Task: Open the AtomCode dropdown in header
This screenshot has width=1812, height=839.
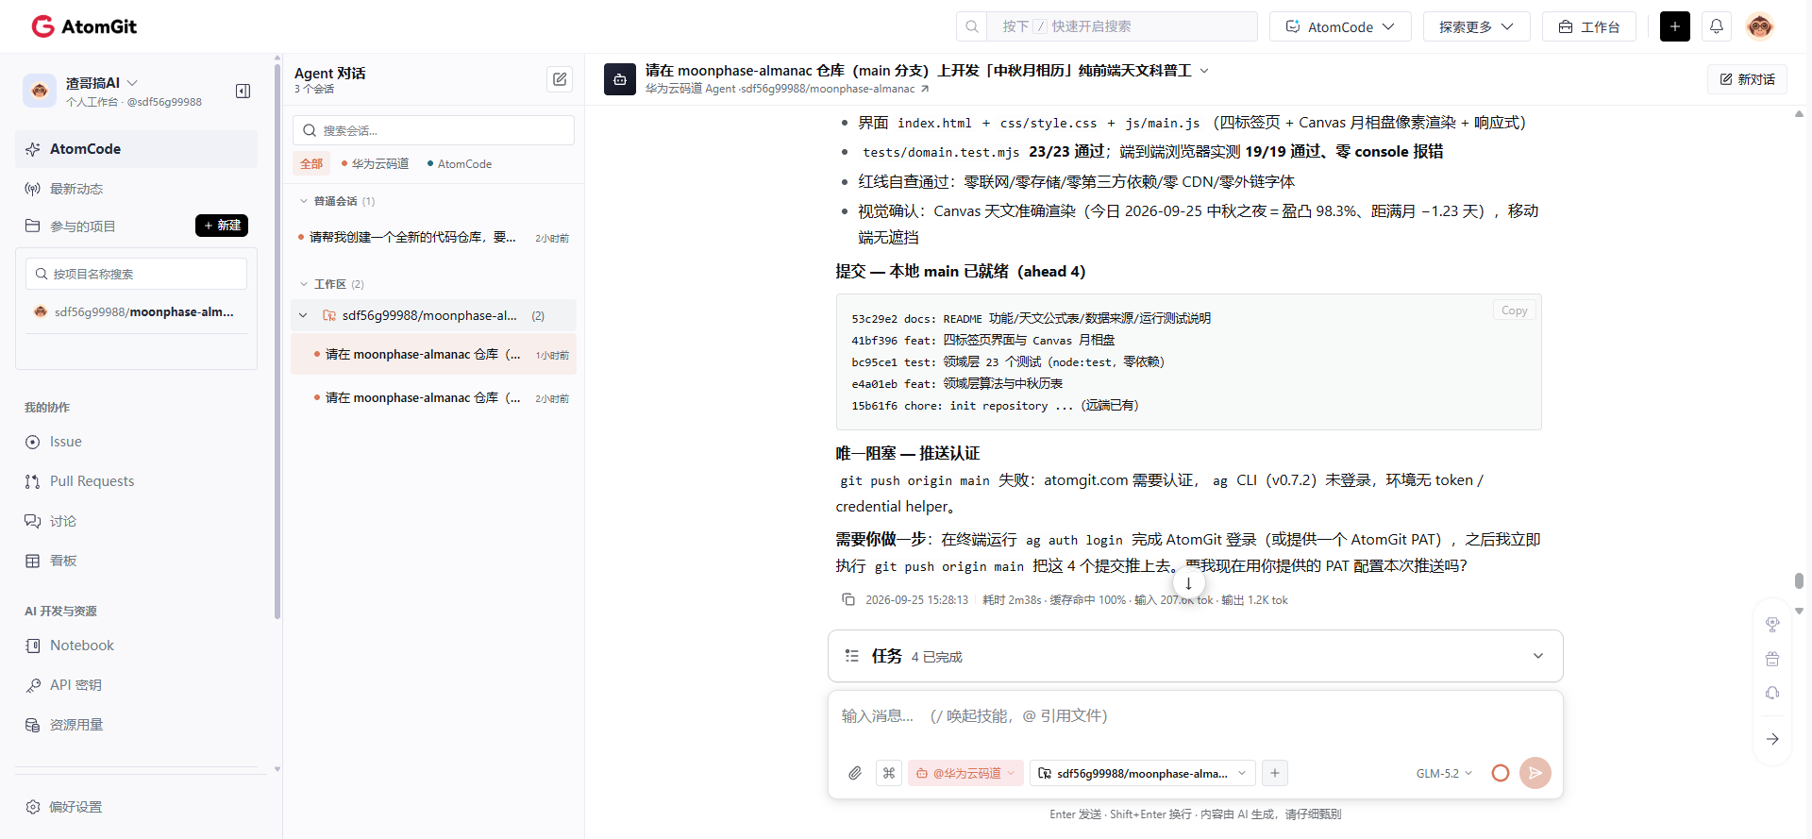Action: tap(1340, 26)
